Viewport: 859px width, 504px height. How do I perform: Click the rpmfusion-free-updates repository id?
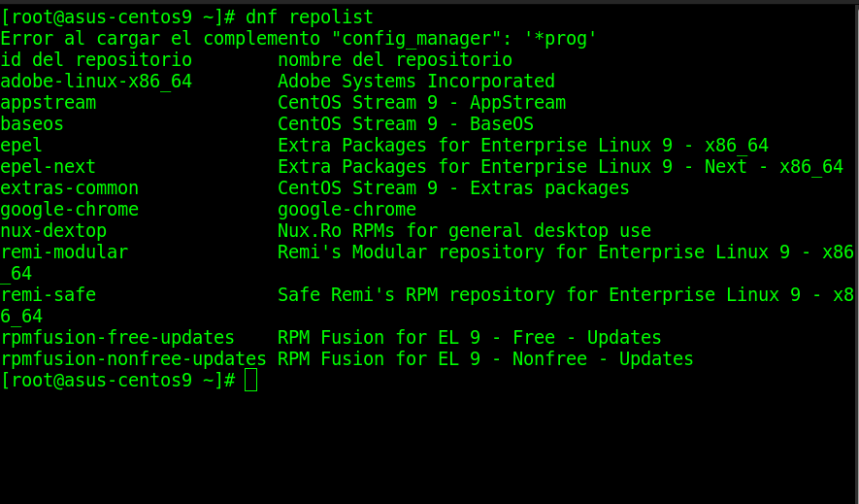point(117,338)
